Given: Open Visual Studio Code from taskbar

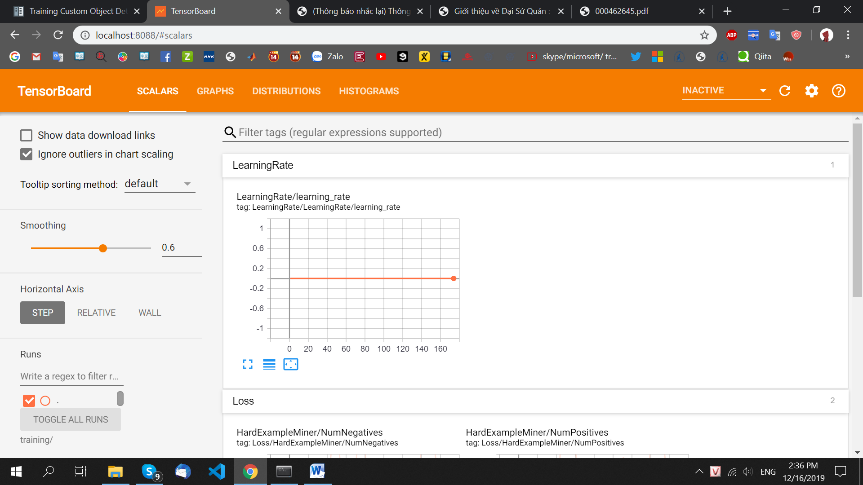Looking at the screenshot, I should 216,472.
